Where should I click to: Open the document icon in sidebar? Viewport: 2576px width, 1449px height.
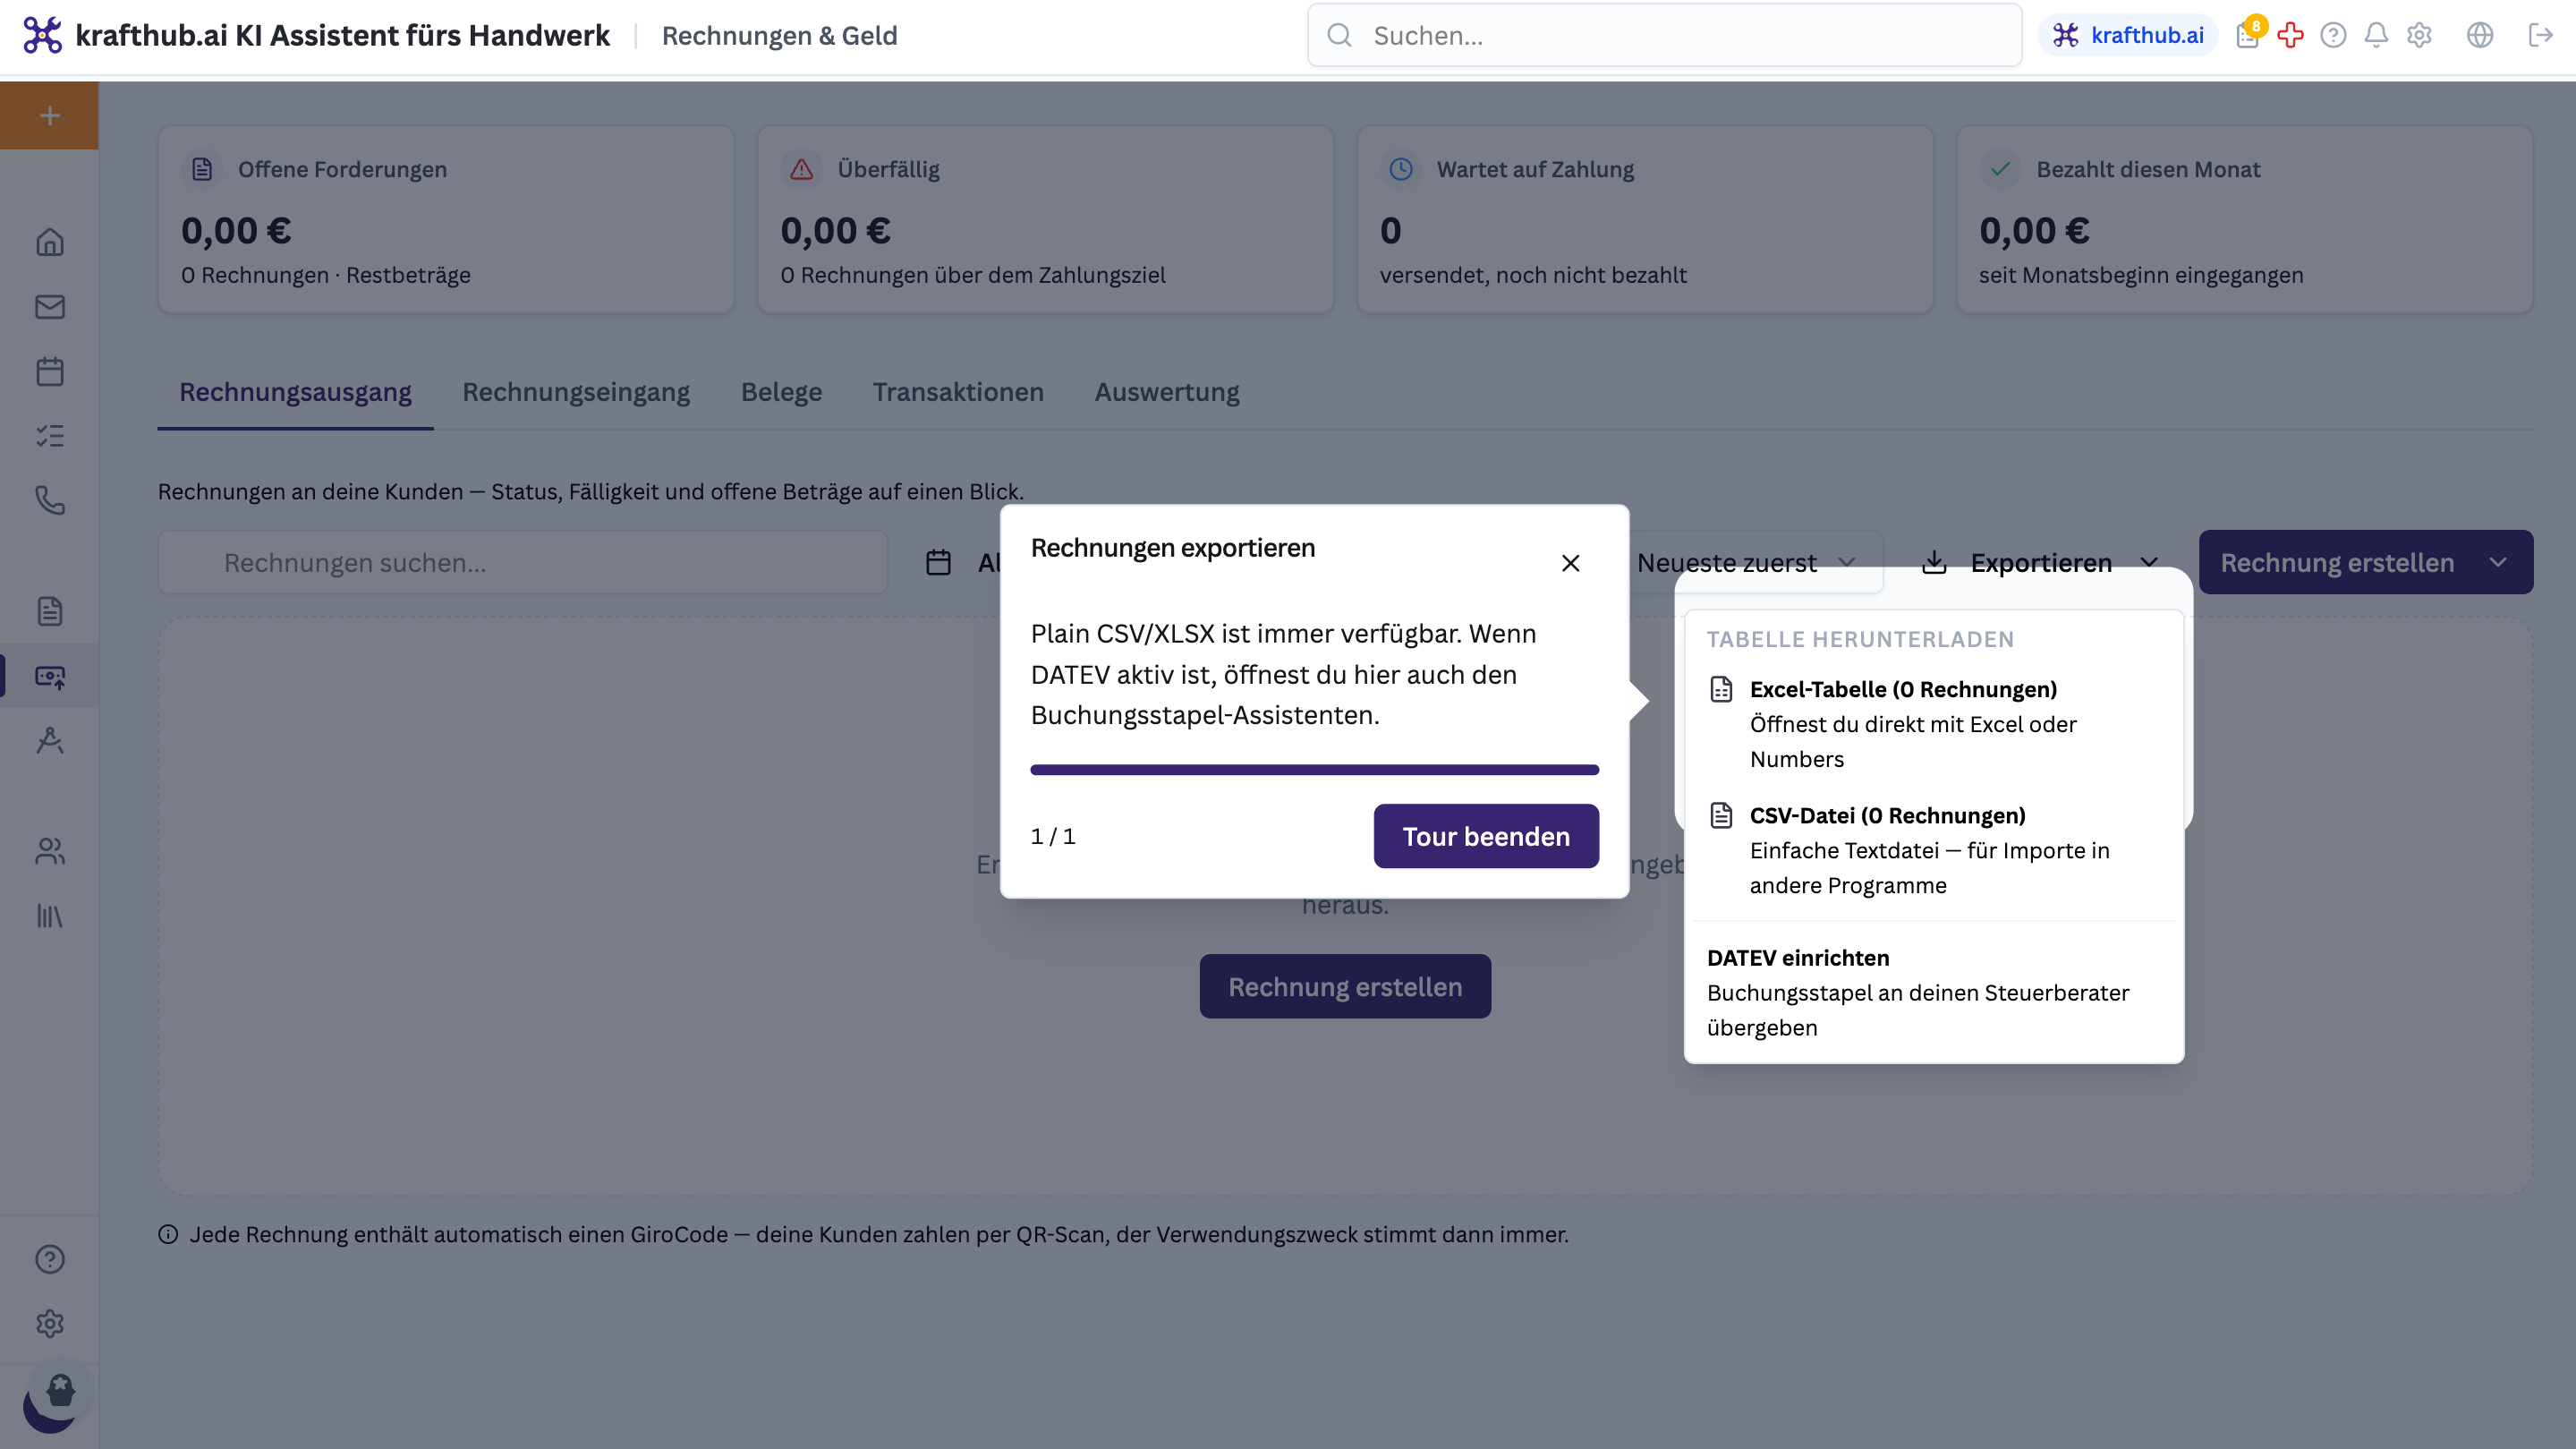[x=49, y=611]
